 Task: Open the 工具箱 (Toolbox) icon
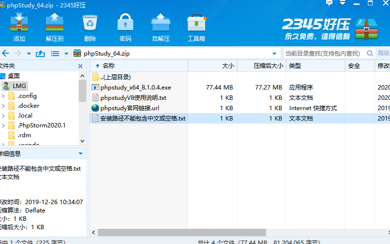tap(196, 28)
